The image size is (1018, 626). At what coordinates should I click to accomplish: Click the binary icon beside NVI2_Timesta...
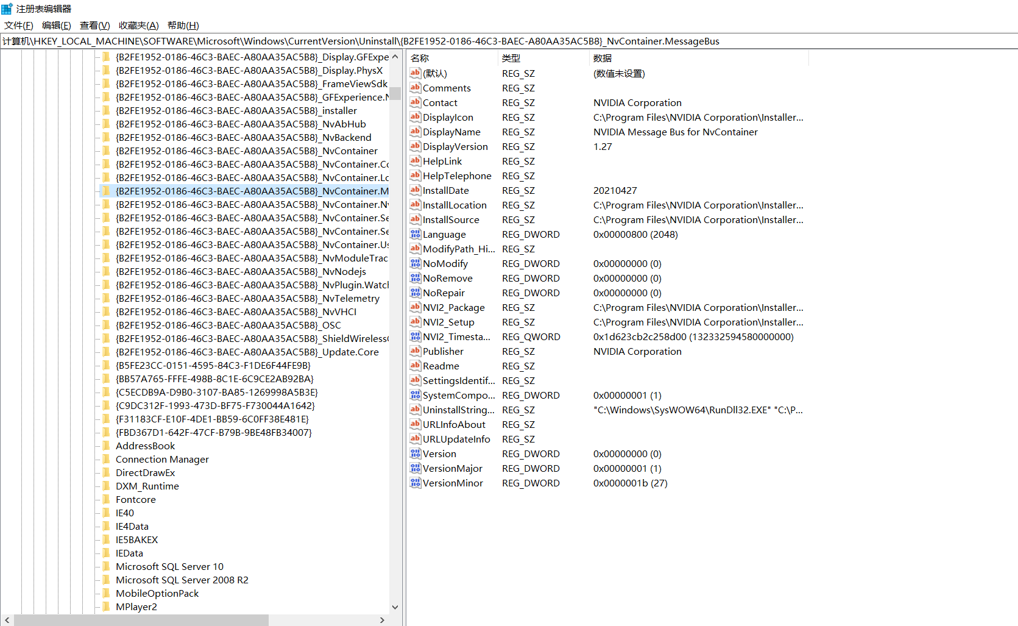(415, 336)
